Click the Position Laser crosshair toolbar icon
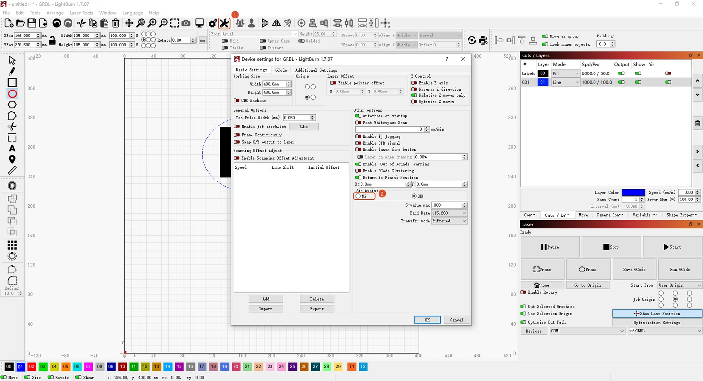 301,23
